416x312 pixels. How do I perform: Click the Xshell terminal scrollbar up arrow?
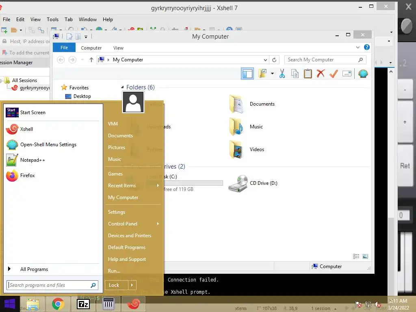tap(391, 71)
